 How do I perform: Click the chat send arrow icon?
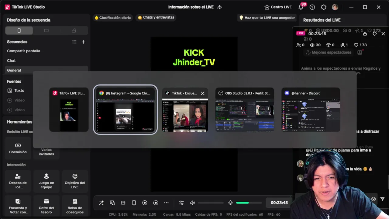click(x=382, y=199)
